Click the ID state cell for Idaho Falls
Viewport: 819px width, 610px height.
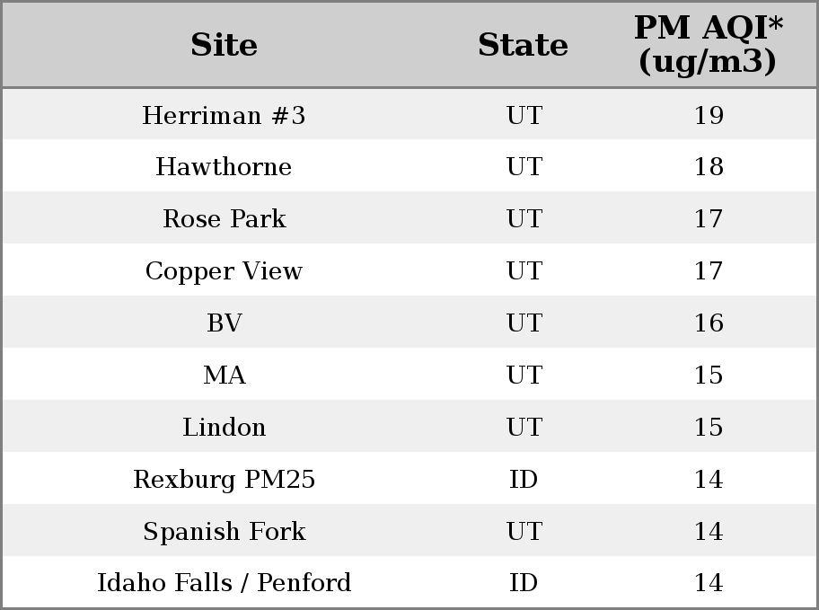pos(523,582)
